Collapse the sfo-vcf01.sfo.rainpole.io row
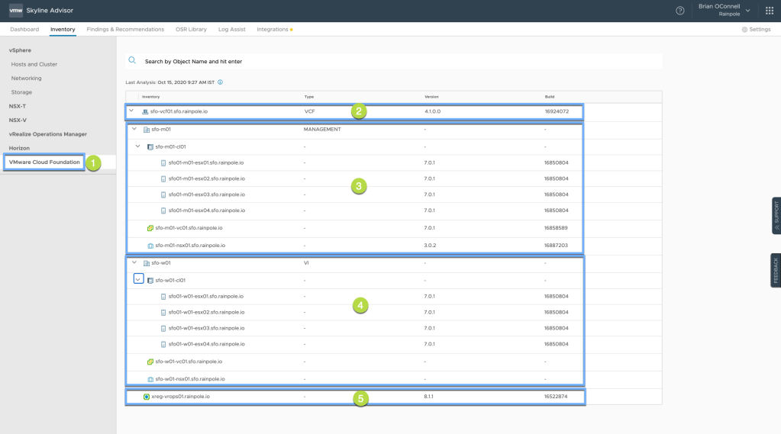The height and width of the screenshot is (434, 781). [x=131, y=111]
